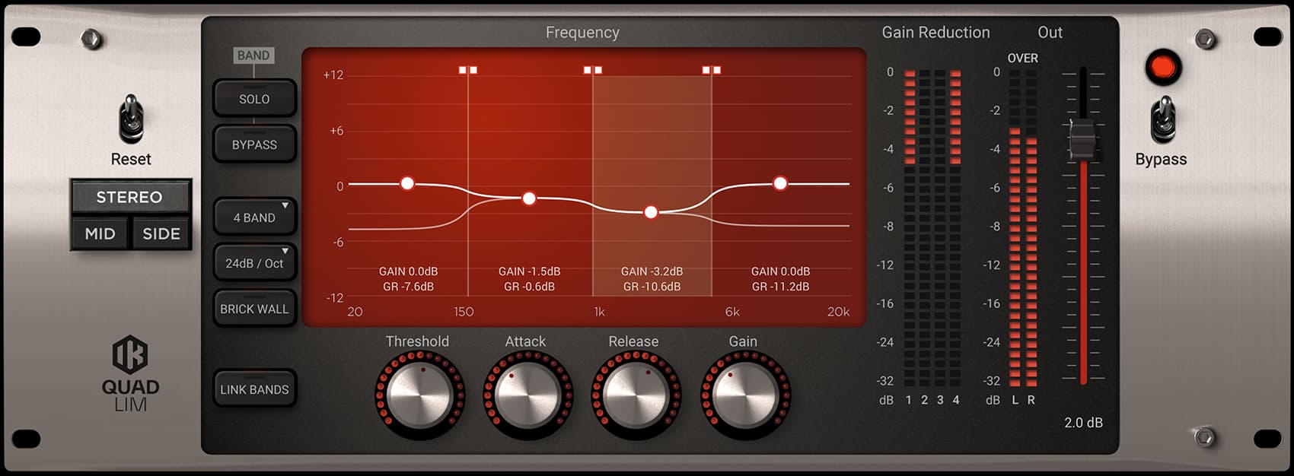Open the 4 BAND dropdown
The width and height of the screenshot is (1294, 476).
pos(254,217)
